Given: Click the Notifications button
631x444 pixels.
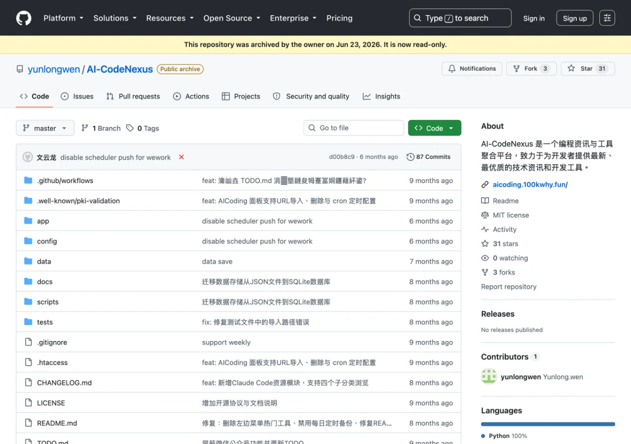Looking at the screenshot, I should pos(472,68).
